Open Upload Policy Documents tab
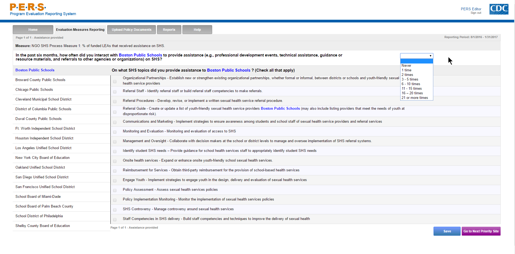This screenshot has height=254, width=515. pyautogui.click(x=132, y=30)
